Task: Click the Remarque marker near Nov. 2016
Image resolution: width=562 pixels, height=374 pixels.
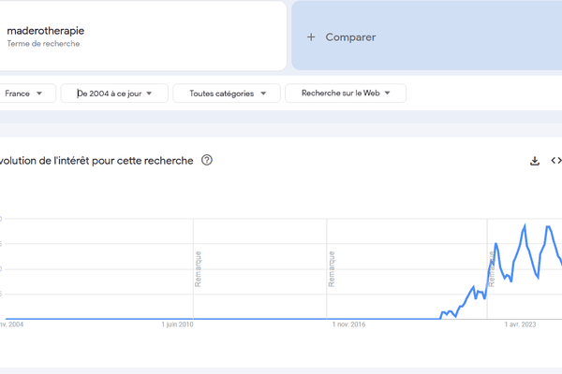Action: (x=331, y=268)
